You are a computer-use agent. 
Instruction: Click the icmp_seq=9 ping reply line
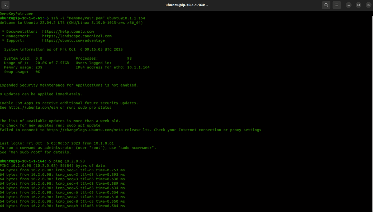[x=62, y=206]
